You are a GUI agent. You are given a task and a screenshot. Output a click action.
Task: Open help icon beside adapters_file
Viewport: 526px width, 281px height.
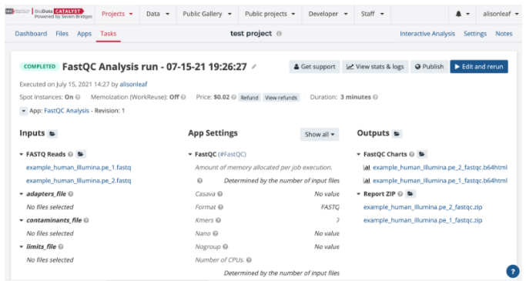click(71, 194)
